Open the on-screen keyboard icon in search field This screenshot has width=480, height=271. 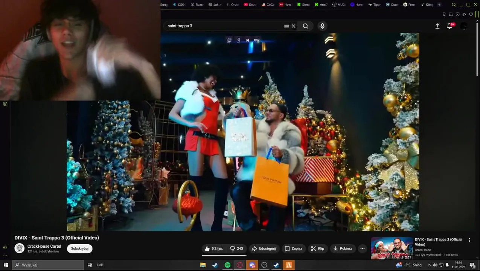tap(286, 26)
